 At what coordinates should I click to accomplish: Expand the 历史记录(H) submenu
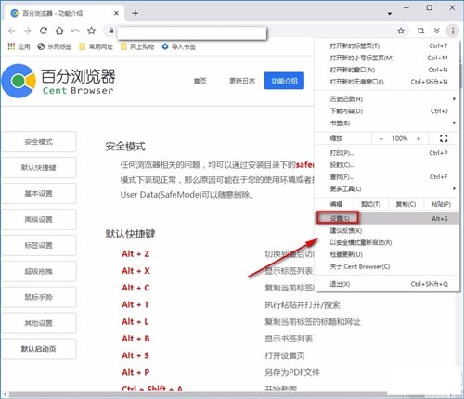click(387, 99)
